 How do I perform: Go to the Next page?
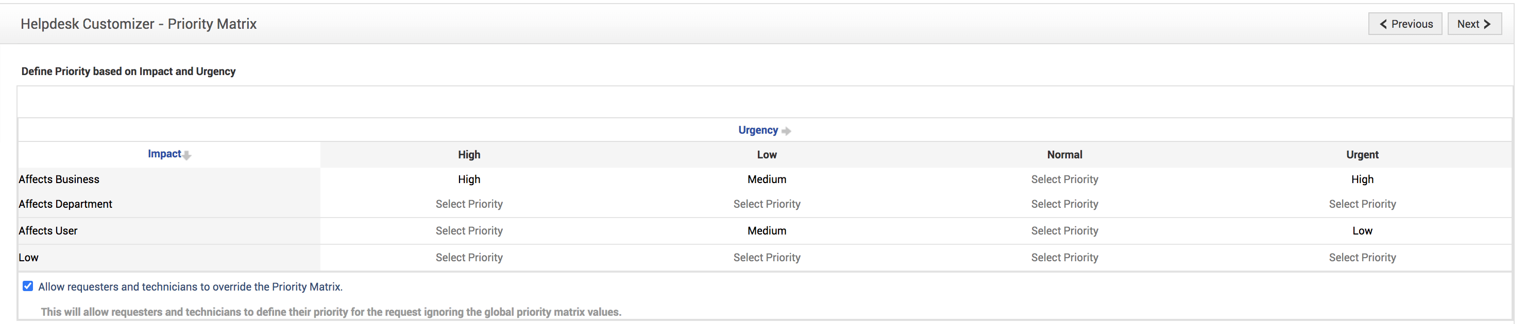point(1473,24)
